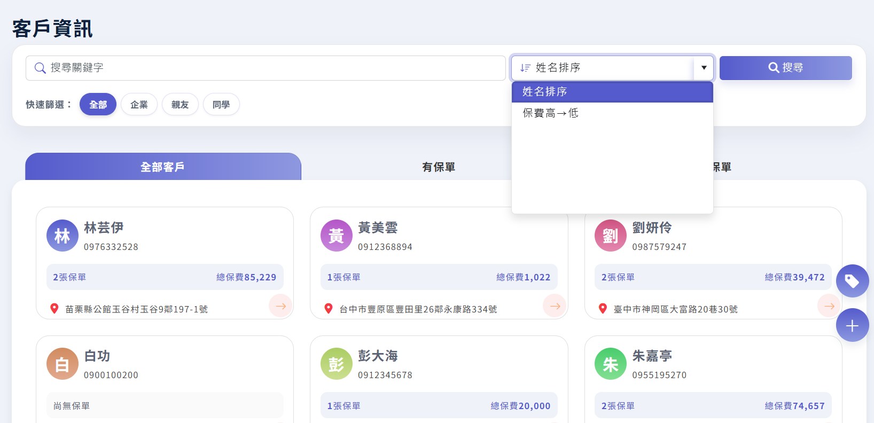The height and width of the screenshot is (423, 874).
Task: Click 劉妍伶 2張保單 summary bar
Action: (x=713, y=277)
